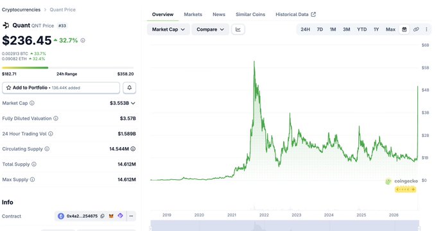The image size is (436, 231).
Task: Copy chart link with the chain icon
Action: tap(416, 29)
